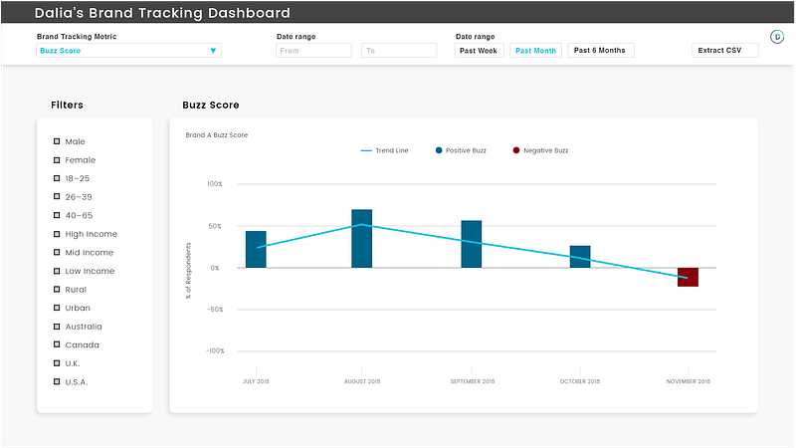
Task: Click the Extract CSV button
Action: (x=725, y=51)
